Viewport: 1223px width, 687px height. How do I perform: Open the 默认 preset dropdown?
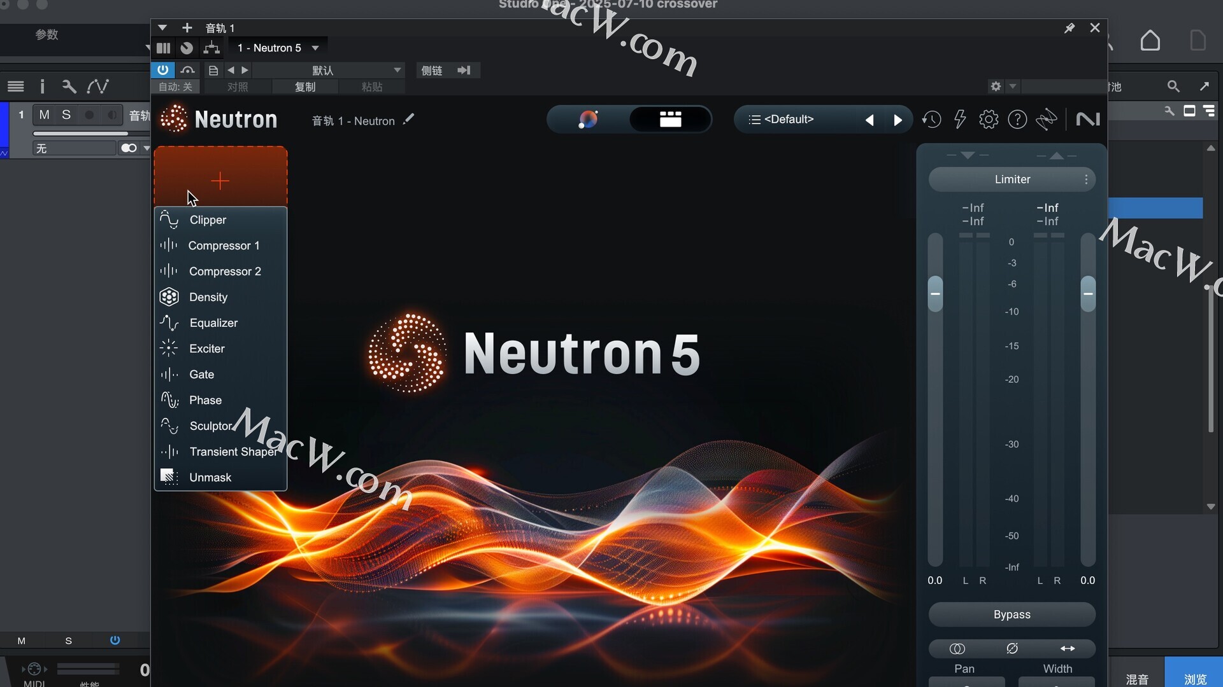327,70
